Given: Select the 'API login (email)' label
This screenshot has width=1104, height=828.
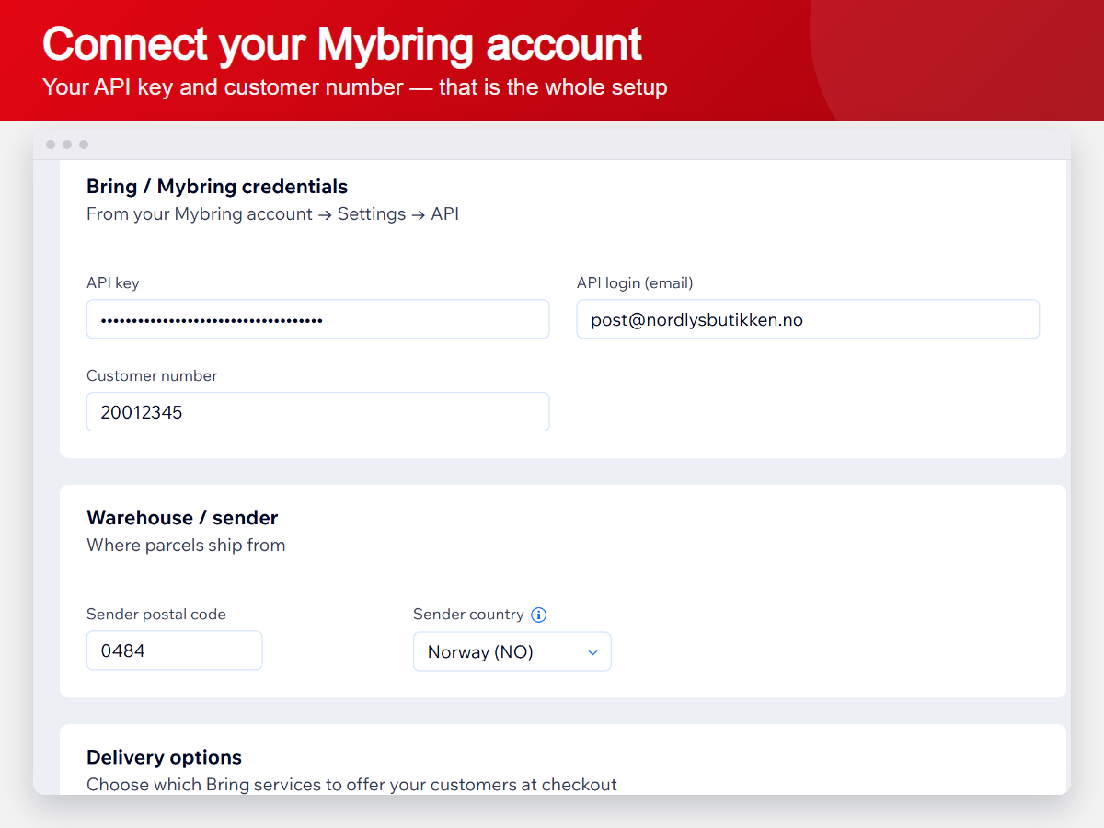Looking at the screenshot, I should click(635, 283).
